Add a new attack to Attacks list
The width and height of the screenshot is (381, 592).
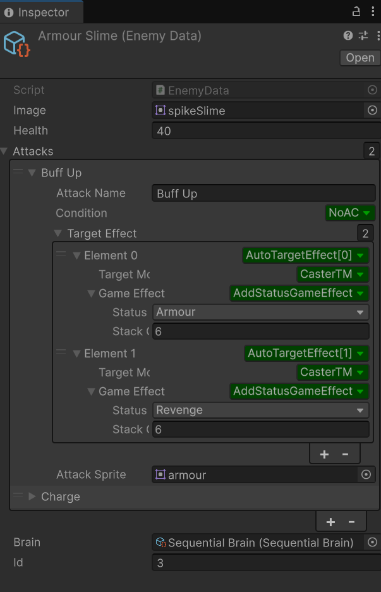pyautogui.click(x=330, y=522)
